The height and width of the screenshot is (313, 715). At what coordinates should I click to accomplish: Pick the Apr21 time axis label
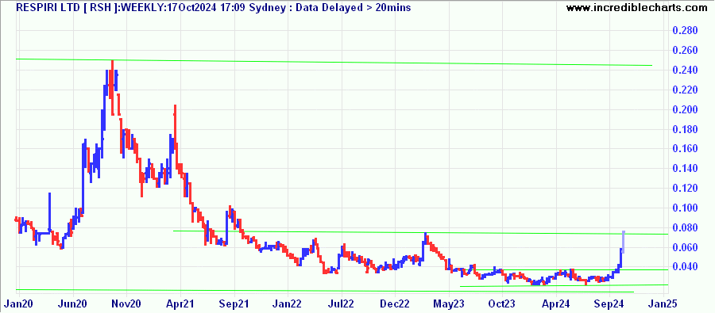click(x=180, y=302)
